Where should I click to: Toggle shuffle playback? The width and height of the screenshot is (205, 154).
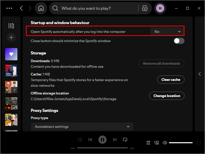pos(80,140)
